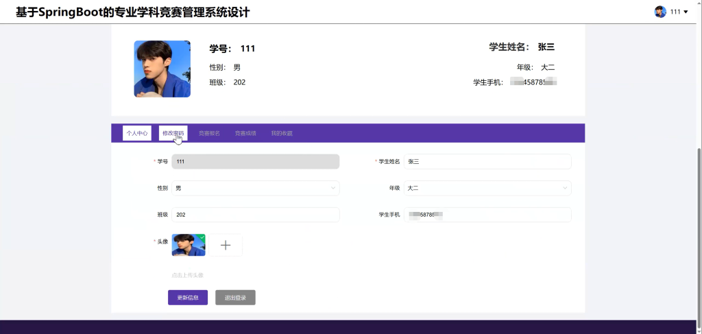Click the 点击上传头像 hint text

pyautogui.click(x=187, y=275)
